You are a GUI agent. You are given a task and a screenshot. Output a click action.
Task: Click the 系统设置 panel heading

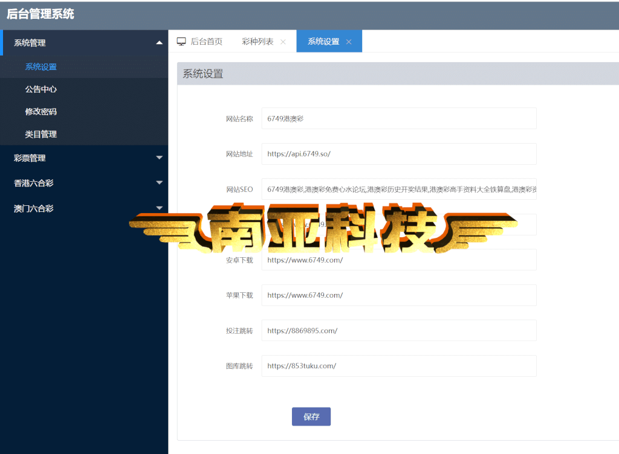pyautogui.click(x=203, y=74)
